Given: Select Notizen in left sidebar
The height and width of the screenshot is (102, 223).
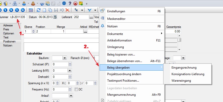Looking at the screenshot, I should pyautogui.click(x=8, y=45).
